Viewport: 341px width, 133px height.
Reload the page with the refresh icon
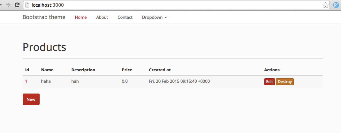click(x=17, y=5)
